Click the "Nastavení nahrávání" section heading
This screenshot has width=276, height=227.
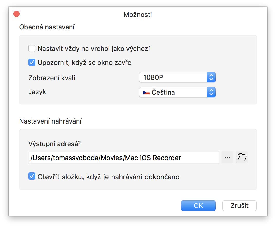tap(50, 121)
